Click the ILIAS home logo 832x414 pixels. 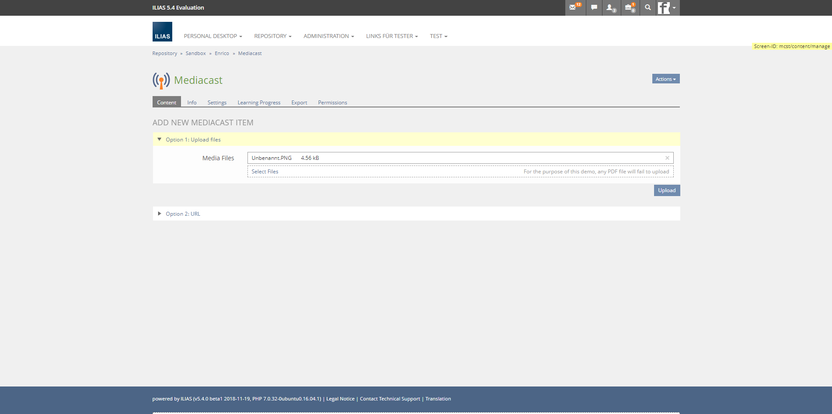162,32
